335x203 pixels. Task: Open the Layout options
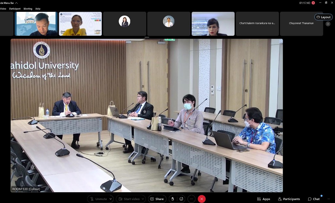[x=324, y=17]
